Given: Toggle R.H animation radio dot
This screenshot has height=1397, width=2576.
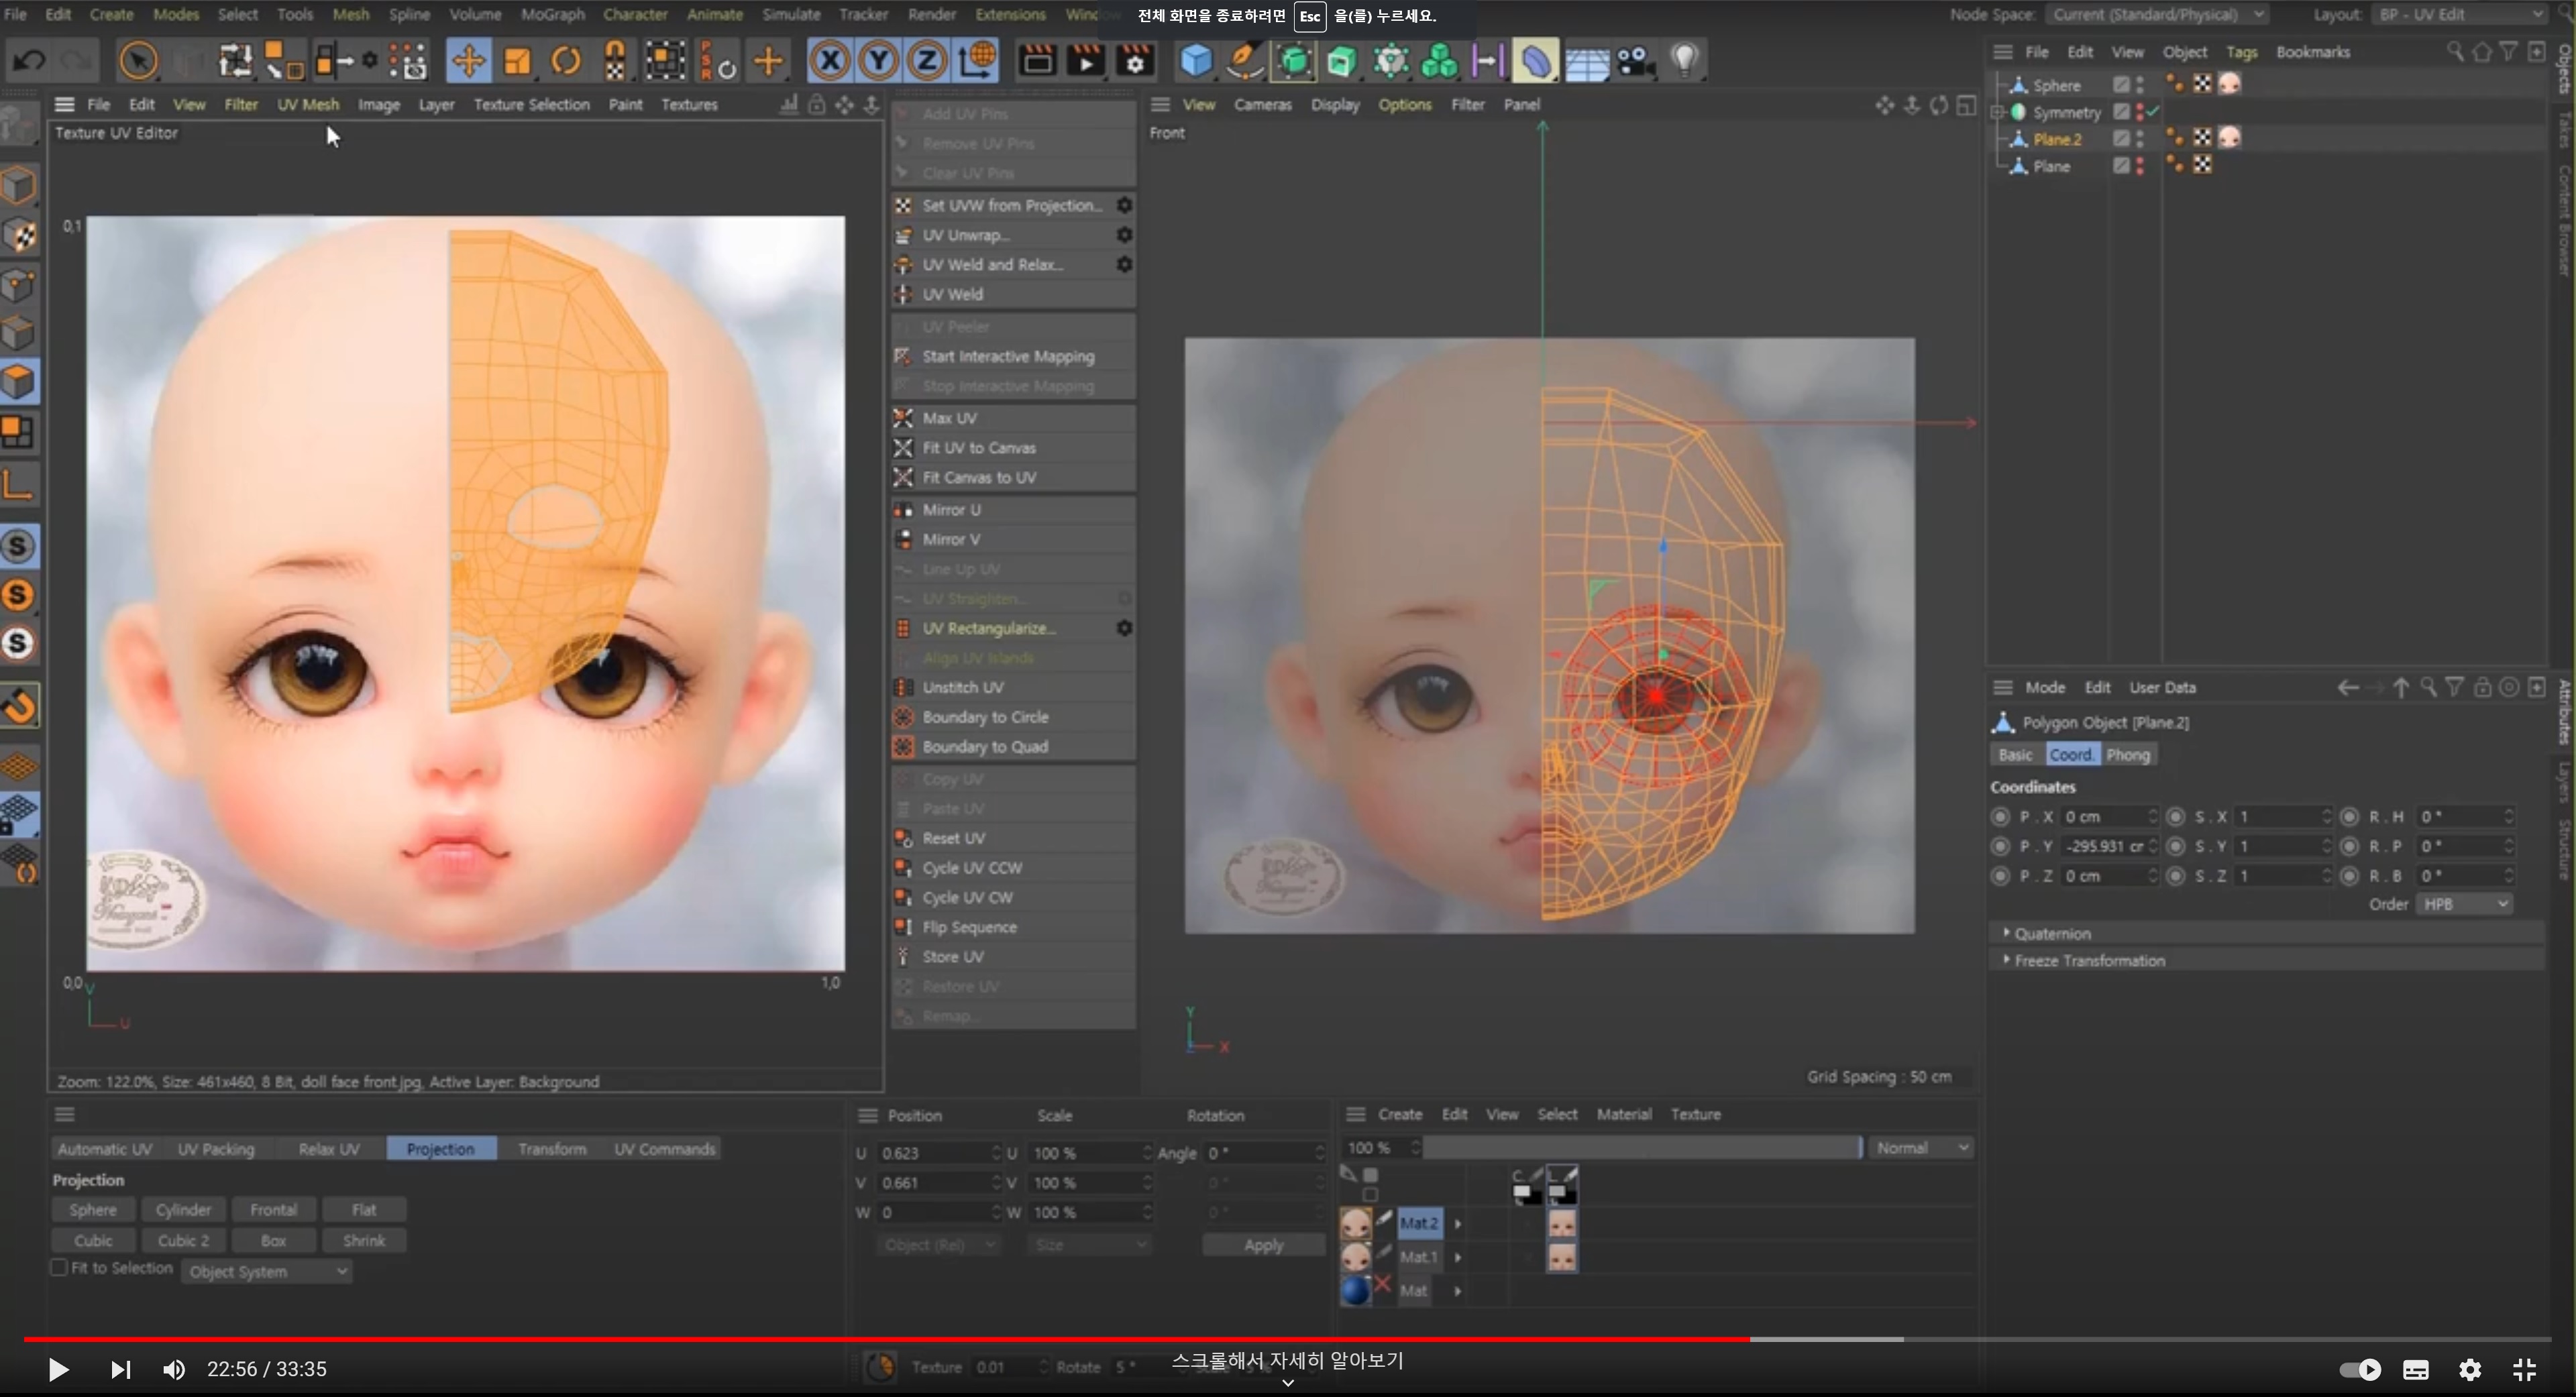Looking at the screenshot, I should [x=2350, y=816].
